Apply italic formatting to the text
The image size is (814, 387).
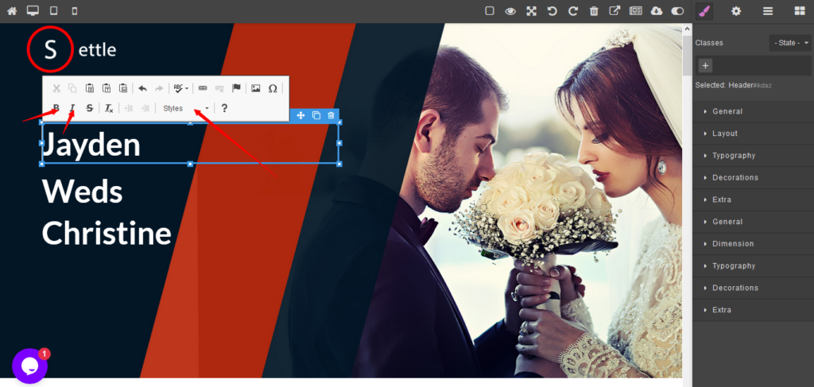tap(72, 108)
